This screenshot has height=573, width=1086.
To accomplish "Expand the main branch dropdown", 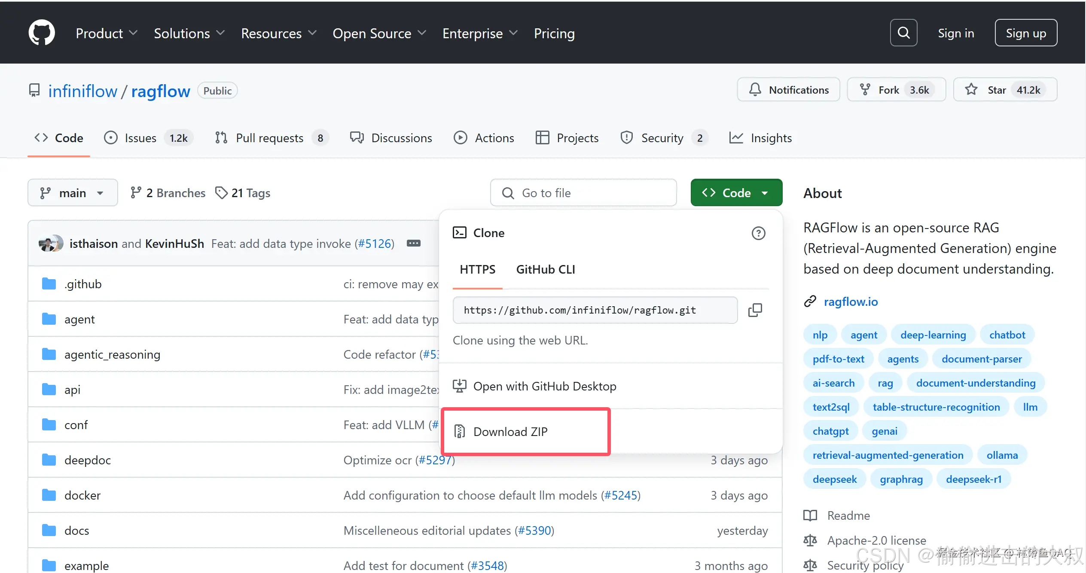I will (x=73, y=193).
